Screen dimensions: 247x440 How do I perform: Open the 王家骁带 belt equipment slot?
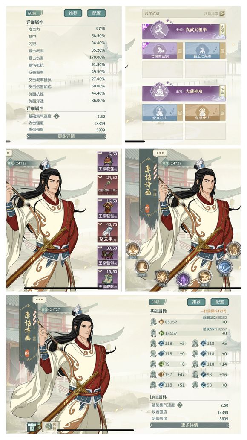point(108,256)
